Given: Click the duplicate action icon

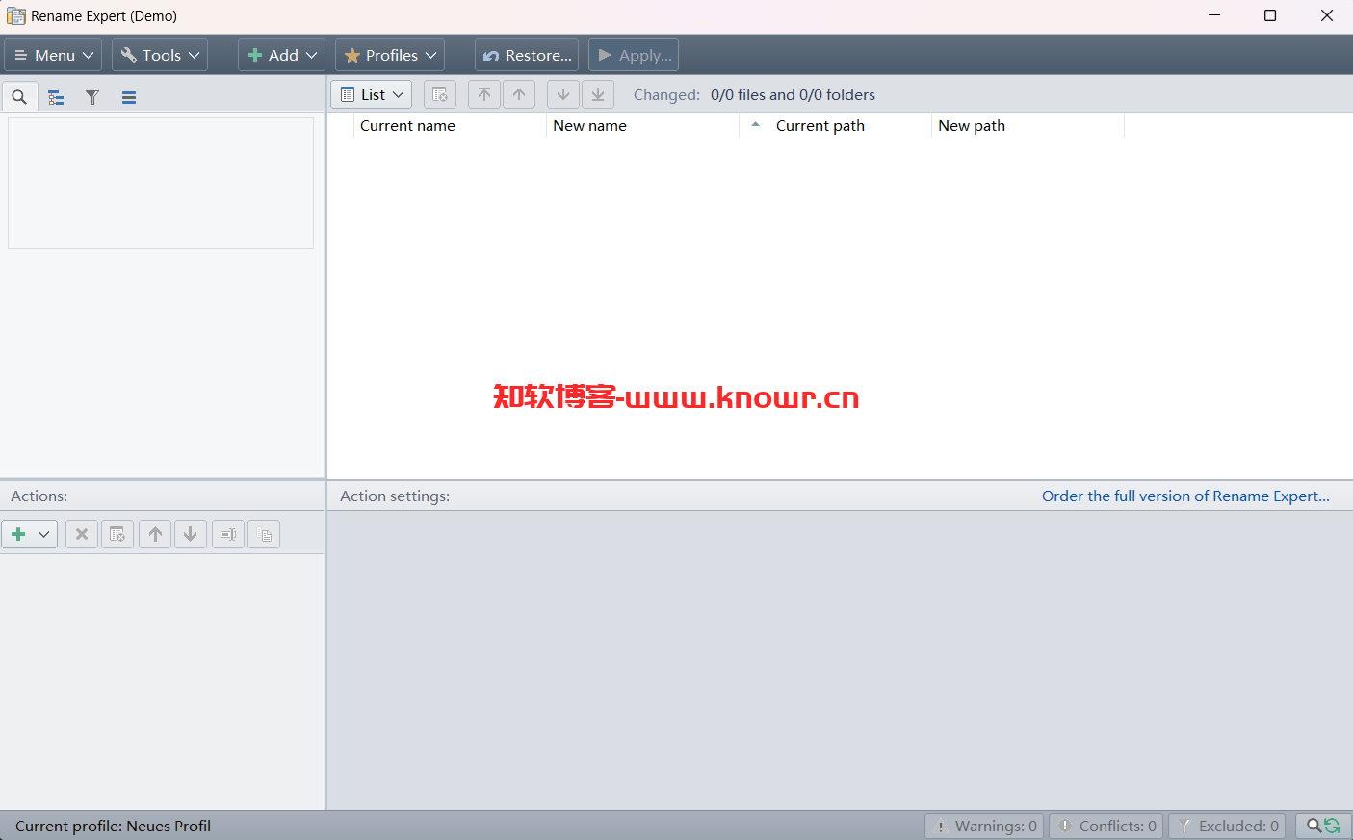Looking at the screenshot, I should [x=264, y=534].
